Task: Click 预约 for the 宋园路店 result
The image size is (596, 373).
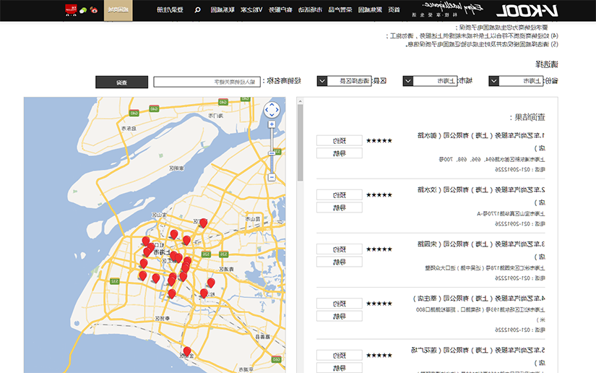Action: (340, 249)
